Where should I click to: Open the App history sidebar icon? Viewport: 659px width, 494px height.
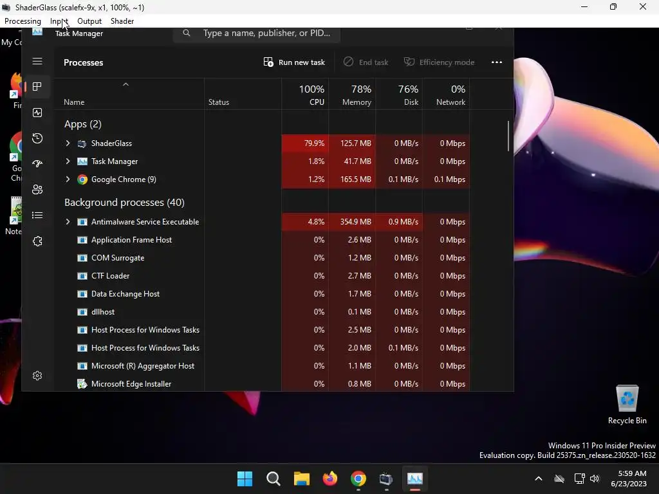click(x=37, y=138)
